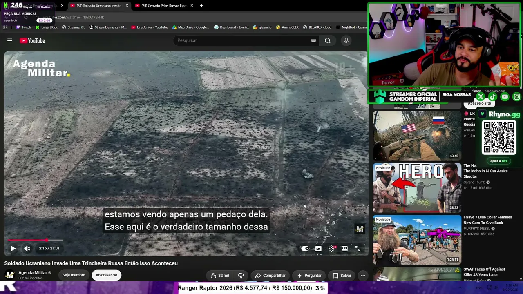Viewport: 523px width, 294px height.
Task: Open the 1:25:11 bearded man video thumbnail
Action: click(417, 240)
